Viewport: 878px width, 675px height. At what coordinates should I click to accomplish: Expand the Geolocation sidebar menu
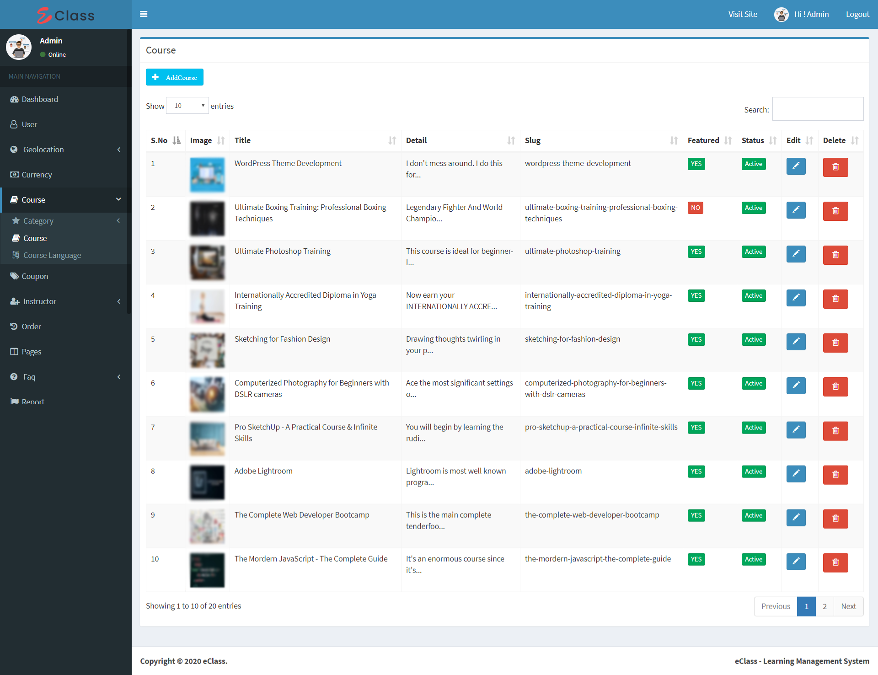click(43, 149)
